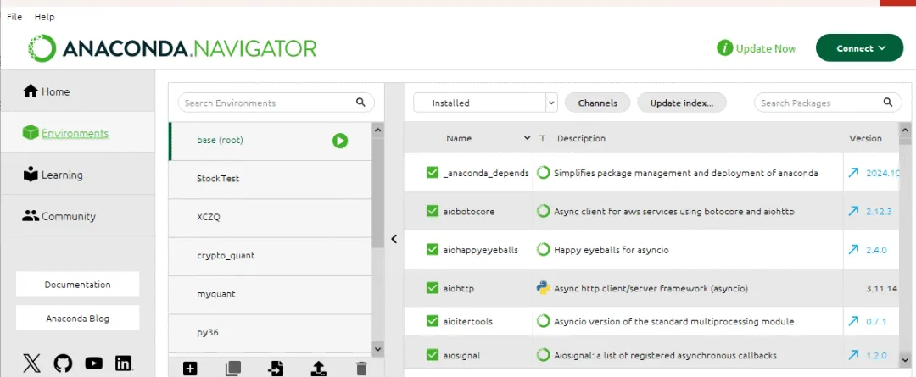Click the search icon in Search Environments
916x377 pixels.
coord(361,103)
